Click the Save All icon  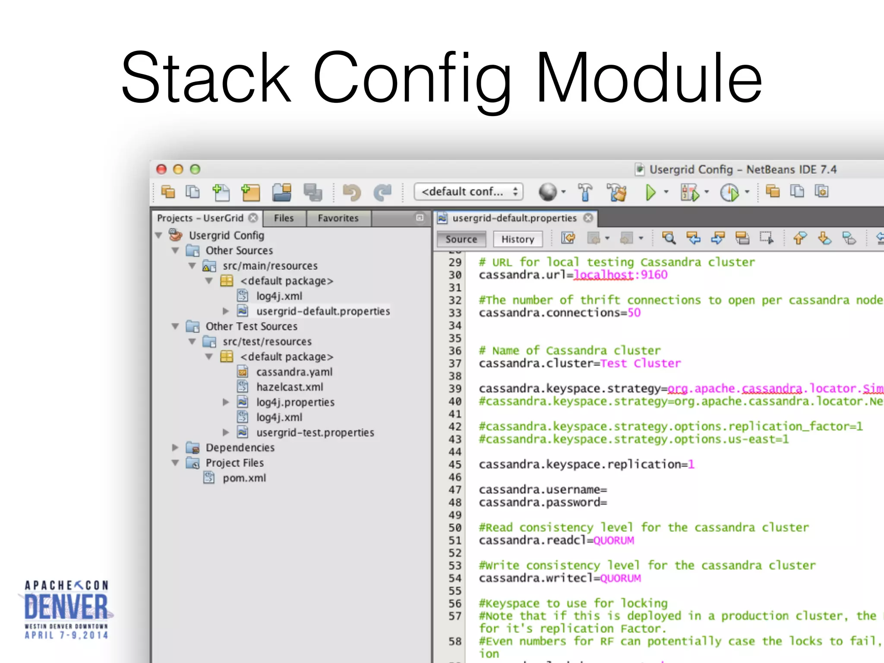tap(313, 193)
